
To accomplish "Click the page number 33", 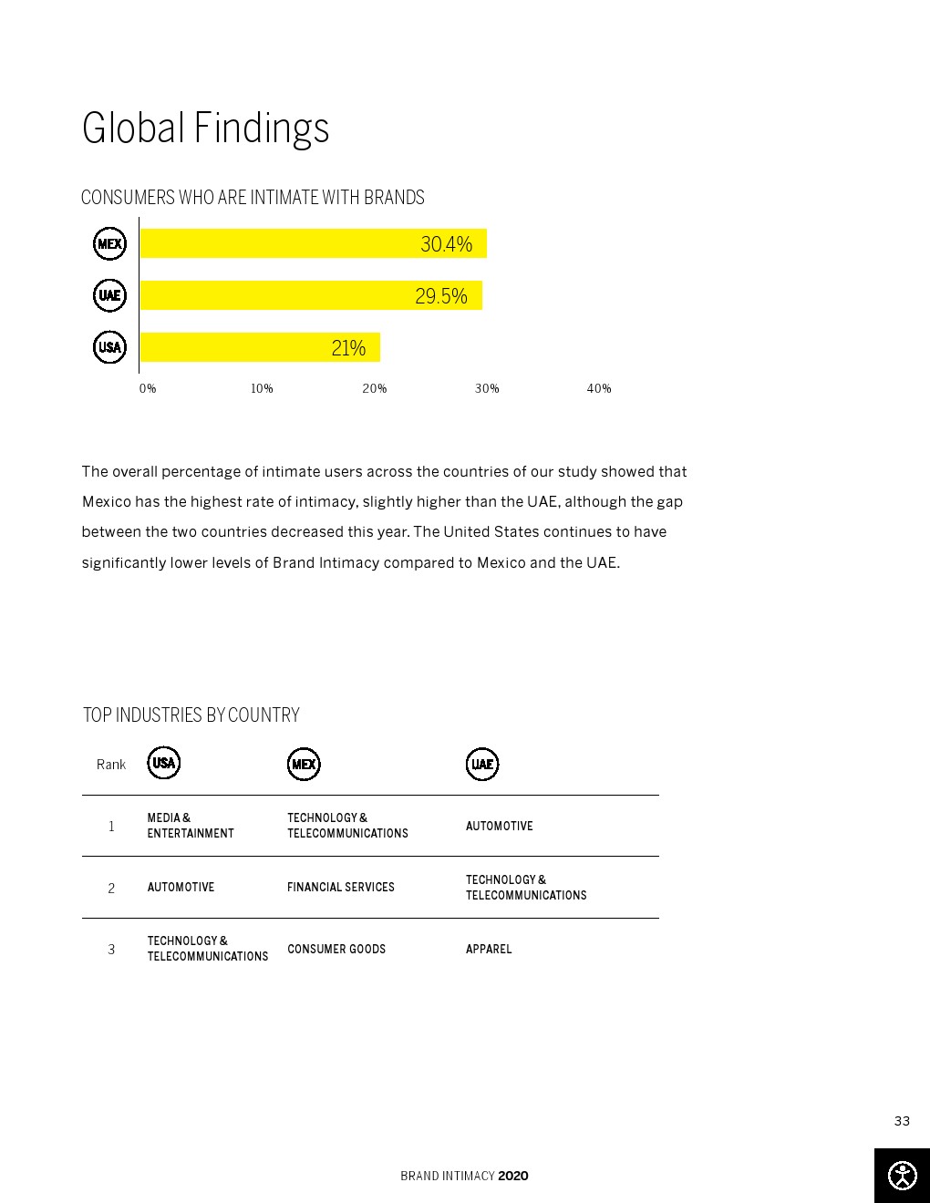I will pyautogui.click(x=902, y=1121).
